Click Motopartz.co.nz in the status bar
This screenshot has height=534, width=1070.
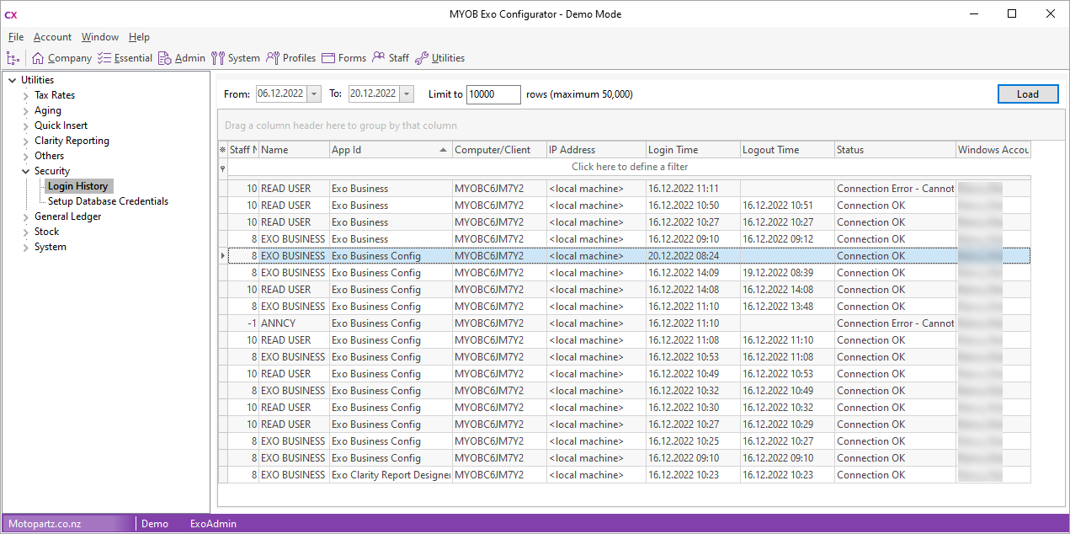point(45,524)
